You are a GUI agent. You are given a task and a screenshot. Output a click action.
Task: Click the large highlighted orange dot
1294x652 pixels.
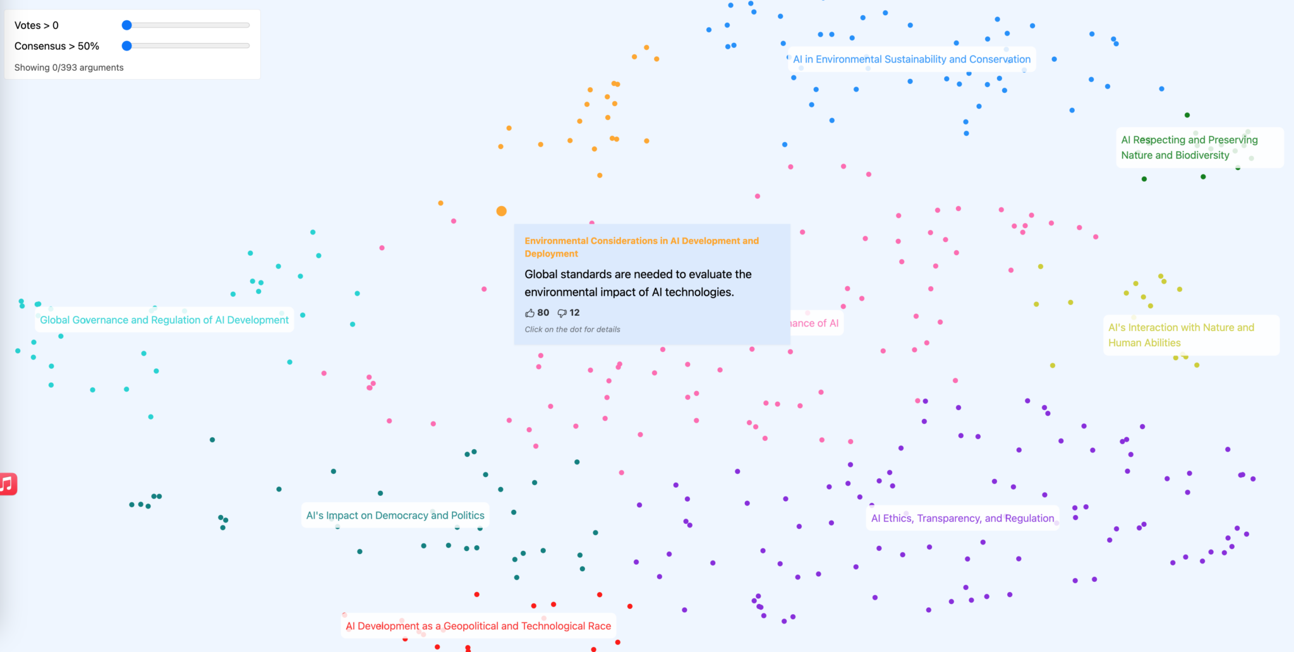[x=501, y=211]
